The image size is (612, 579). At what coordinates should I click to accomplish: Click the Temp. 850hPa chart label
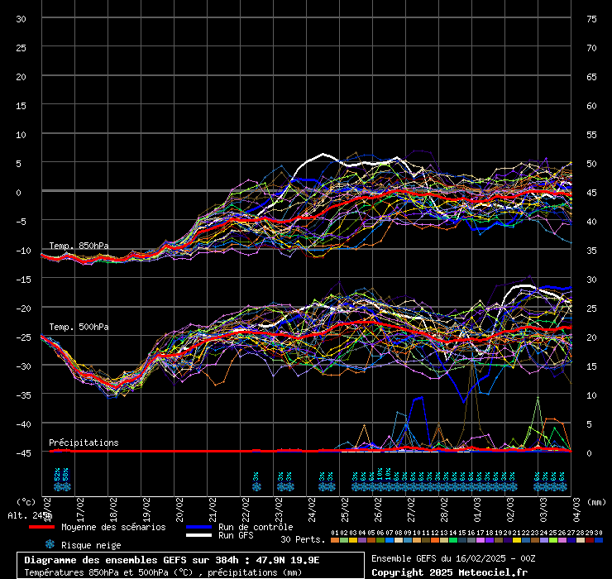(79, 246)
